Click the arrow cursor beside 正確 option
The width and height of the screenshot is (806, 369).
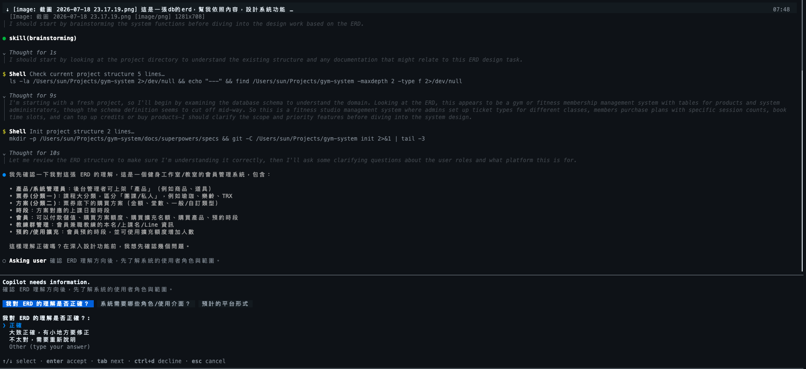(x=4, y=326)
